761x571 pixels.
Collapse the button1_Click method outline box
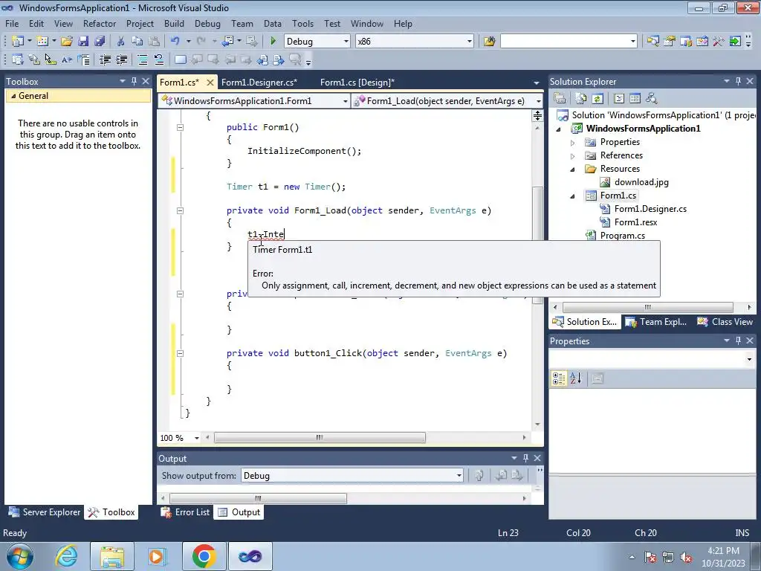coord(180,353)
